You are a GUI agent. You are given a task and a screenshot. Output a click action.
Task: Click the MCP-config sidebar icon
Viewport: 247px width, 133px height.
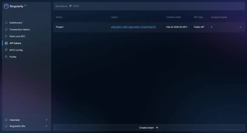click(x=6, y=50)
